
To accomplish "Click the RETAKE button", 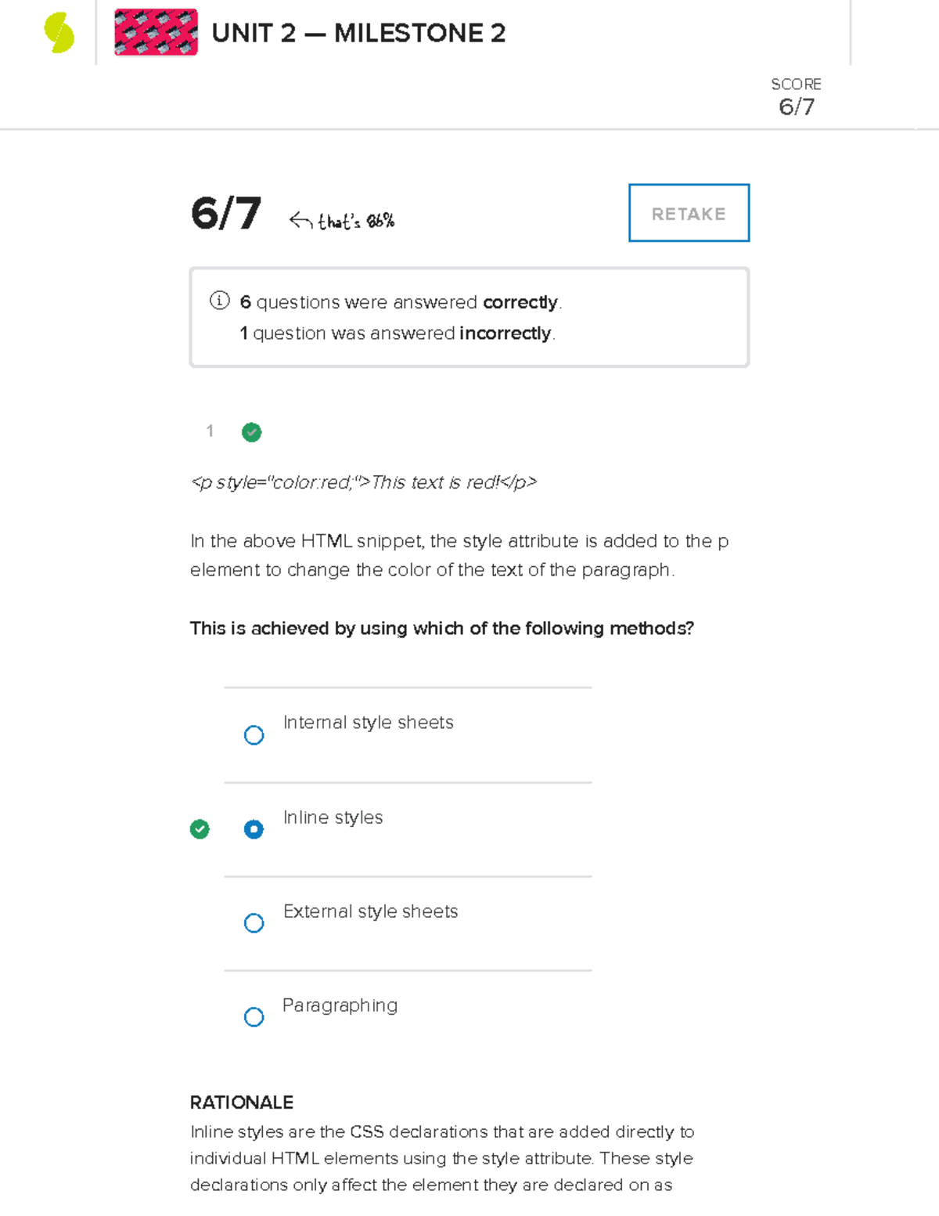I will pyautogui.click(x=688, y=213).
